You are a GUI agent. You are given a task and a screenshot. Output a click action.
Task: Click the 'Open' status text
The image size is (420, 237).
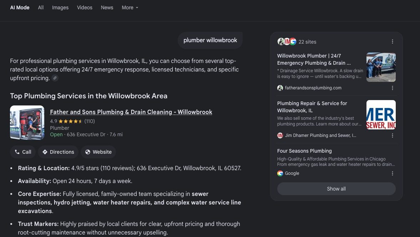click(56, 134)
